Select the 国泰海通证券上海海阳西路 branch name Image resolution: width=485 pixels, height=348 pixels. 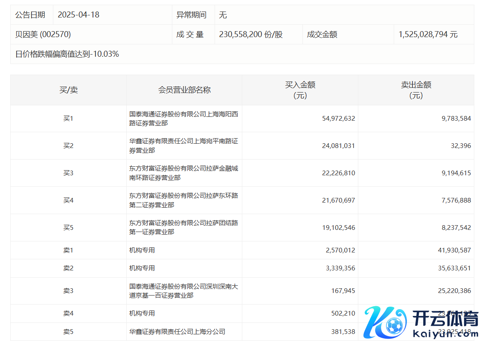pyautogui.click(x=183, y=119)
